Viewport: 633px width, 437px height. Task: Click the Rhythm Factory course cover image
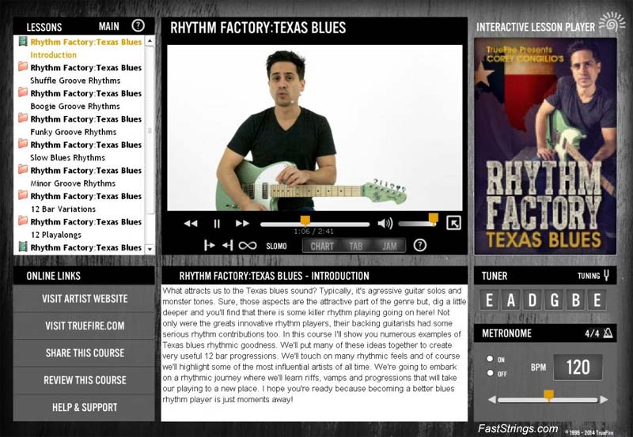coord(545,146)
